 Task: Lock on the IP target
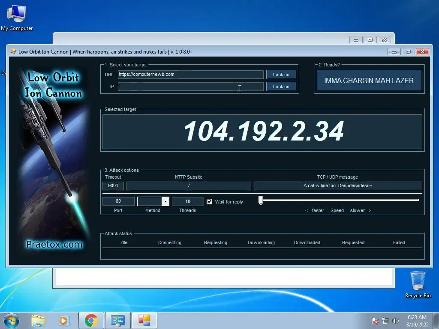coord(281,87)
